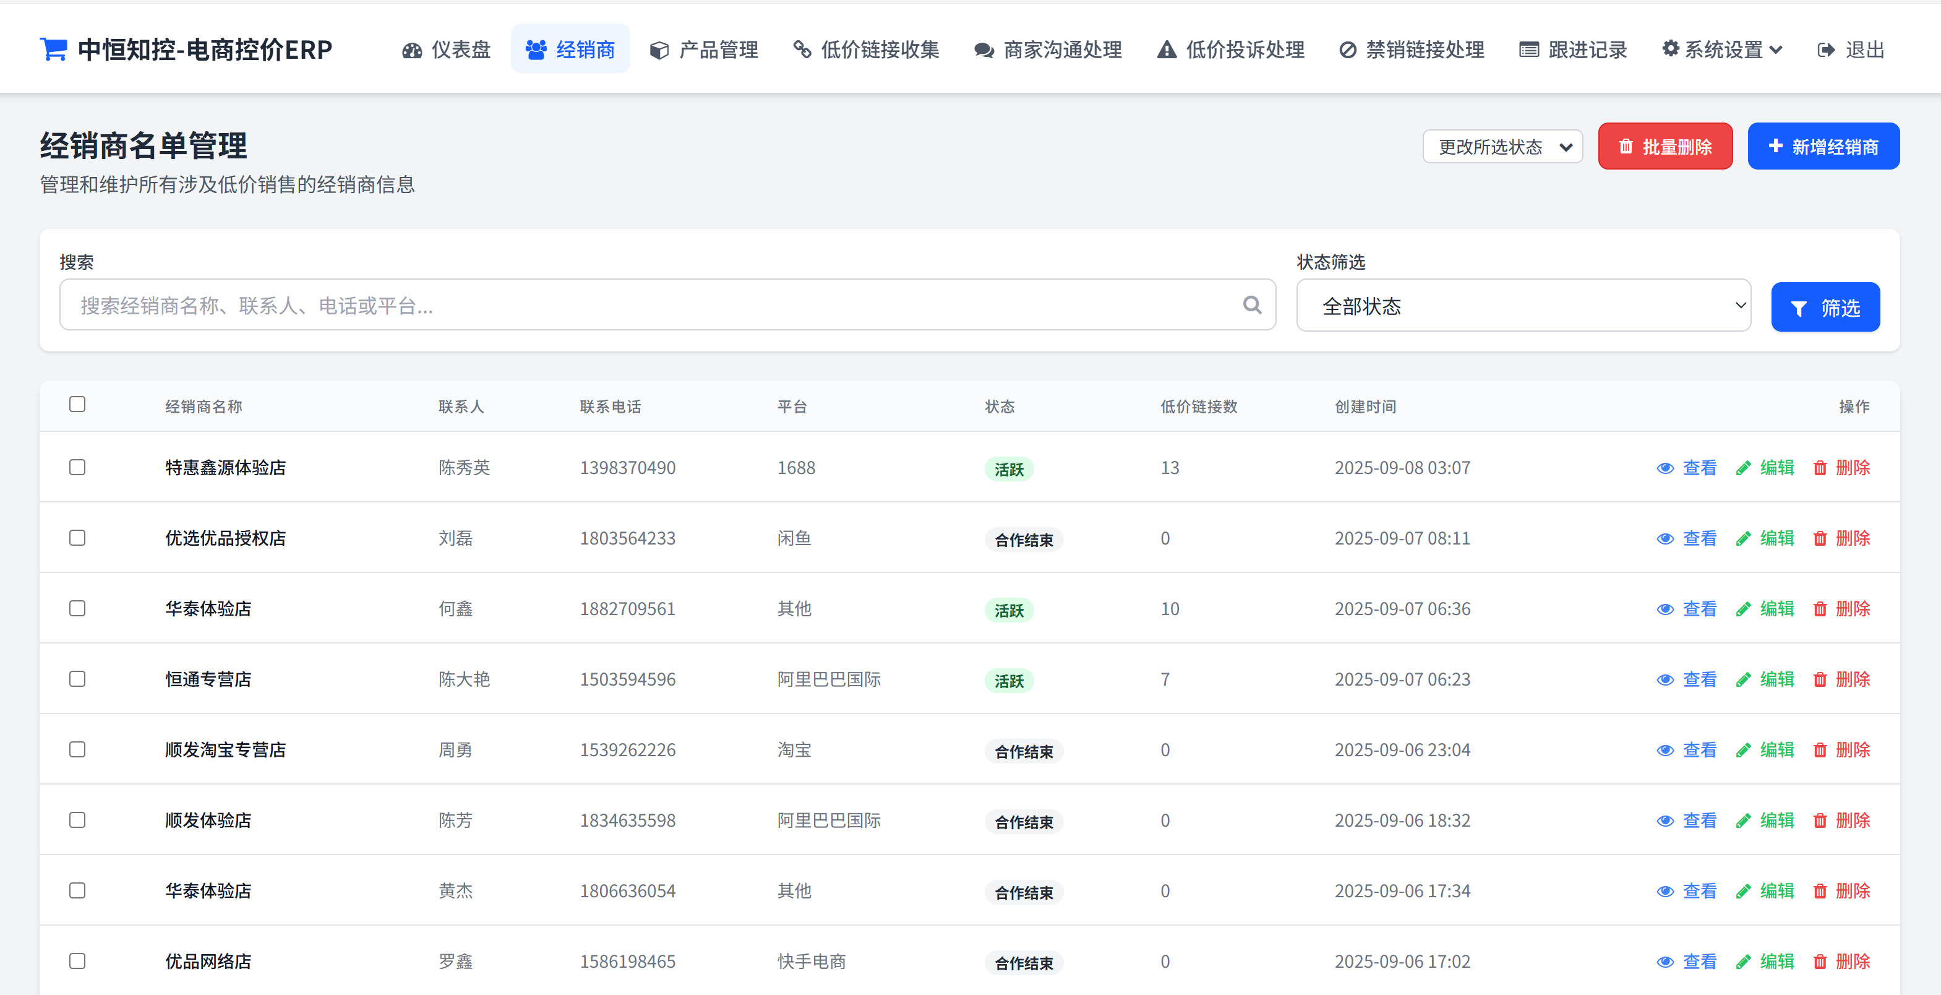The image size is (1941, 995).
Task: Click the exit icon 退出
Action: [x=1826, y=51]
